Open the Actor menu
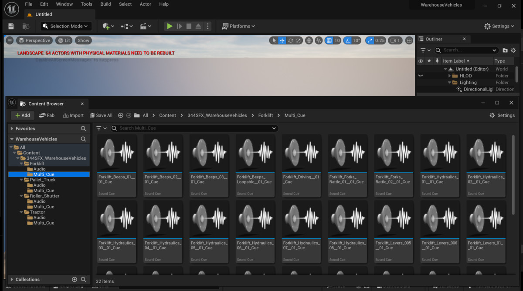The height and width of the screenshot is (291, 523). pyautogui.click(x=146, y=4)
